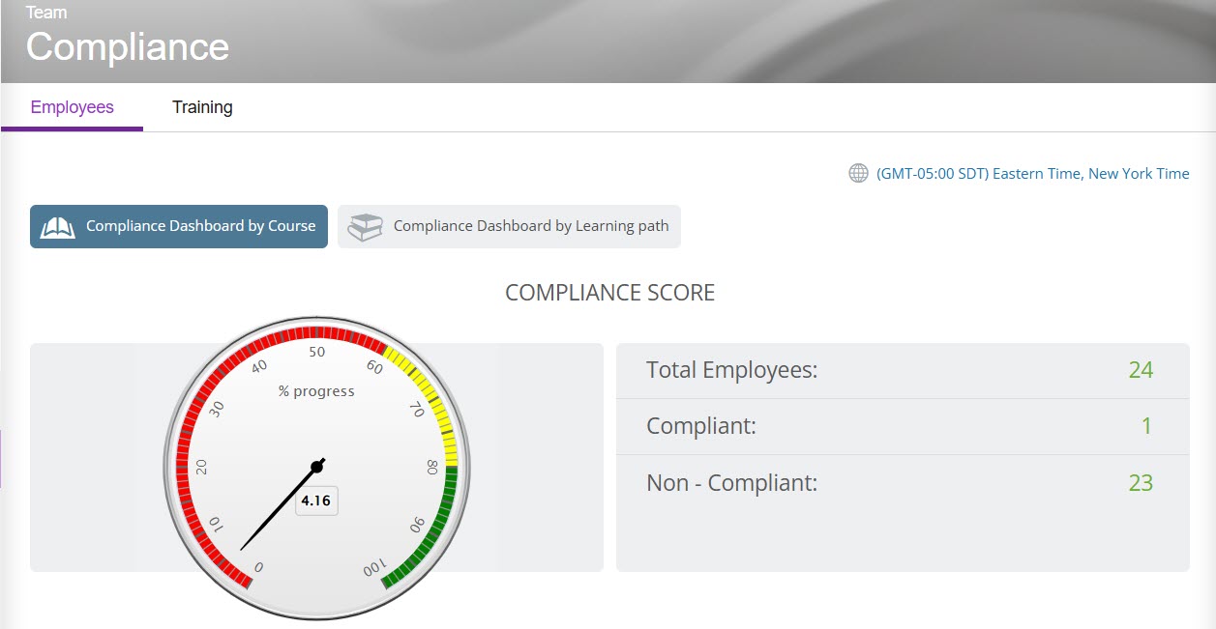Toggle the Compliance Dashboard by Learning path view
Image resolution: width=1216 pixels, height=629 pixels.
pos(509,225)
